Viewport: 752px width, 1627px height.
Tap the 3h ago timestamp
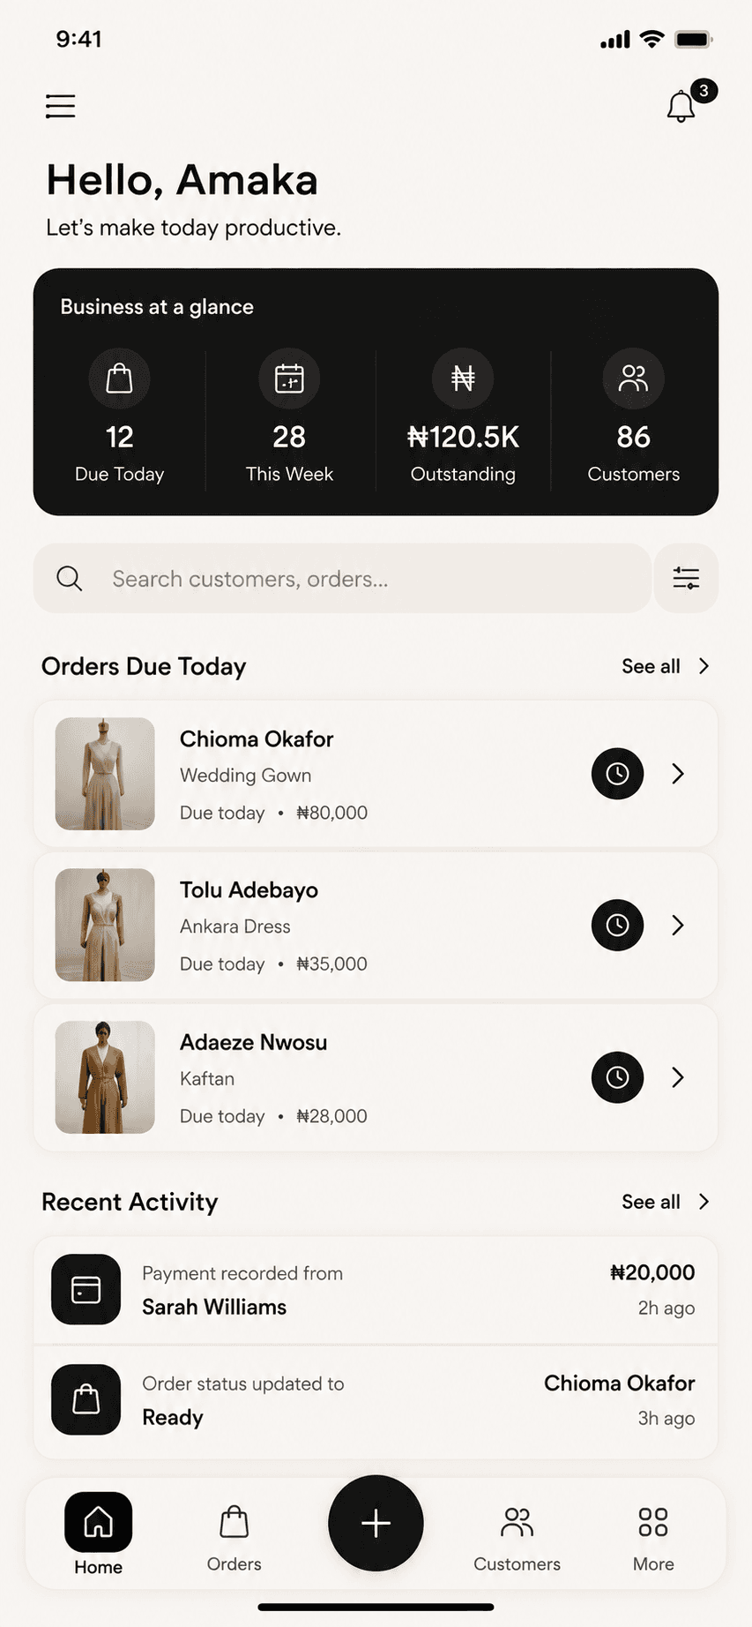tap(666, 1419)
